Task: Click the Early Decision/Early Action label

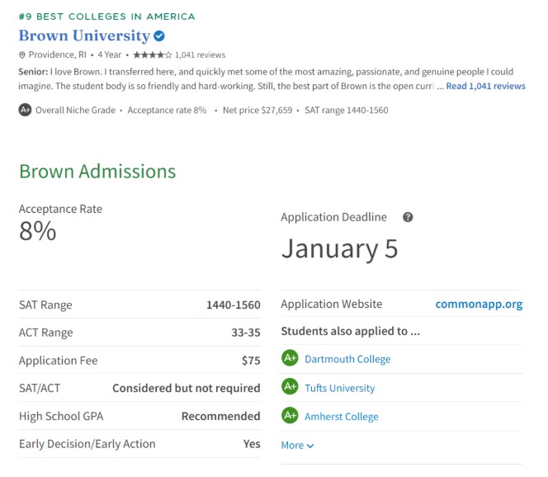Action: pos(87,444)
